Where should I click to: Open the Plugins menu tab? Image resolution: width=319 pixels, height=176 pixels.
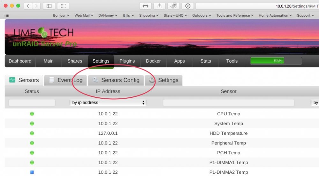tap(127, 61)
